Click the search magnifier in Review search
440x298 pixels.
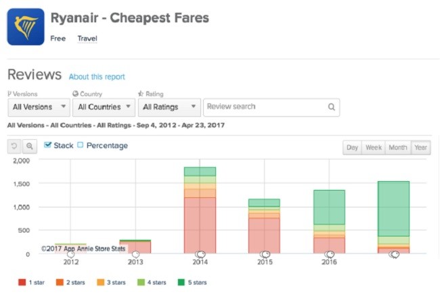pyautogui.click(x=332, y=107)
